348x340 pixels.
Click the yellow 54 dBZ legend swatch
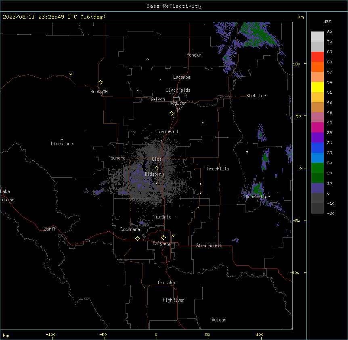(x=317, y=87)
